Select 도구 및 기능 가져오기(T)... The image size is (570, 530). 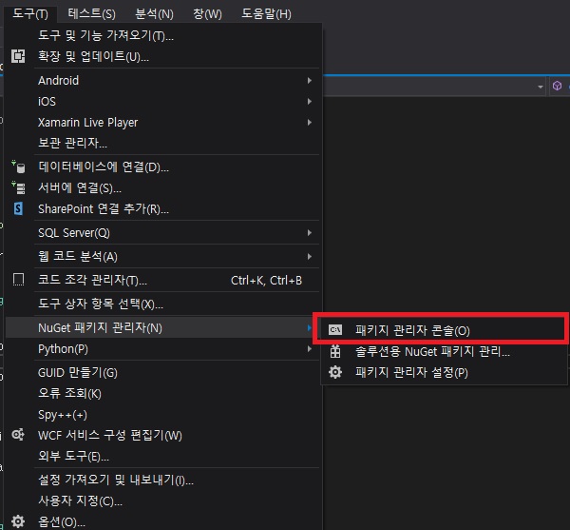(105, 35)
